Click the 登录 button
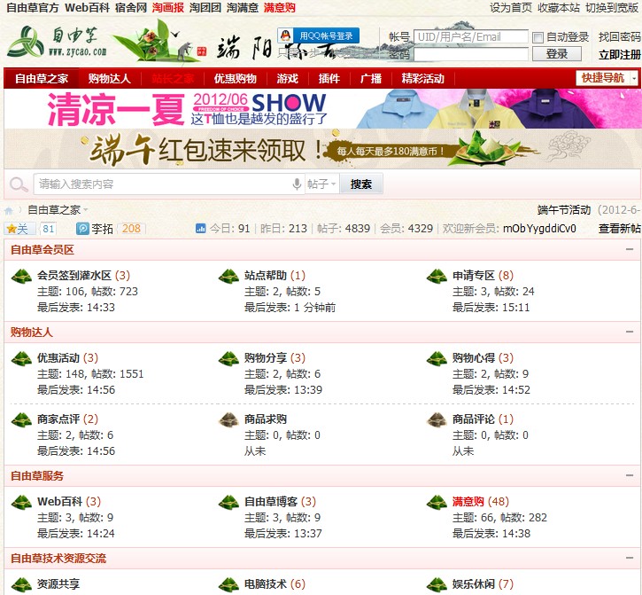Screen dimensions: 642x595 557,54
